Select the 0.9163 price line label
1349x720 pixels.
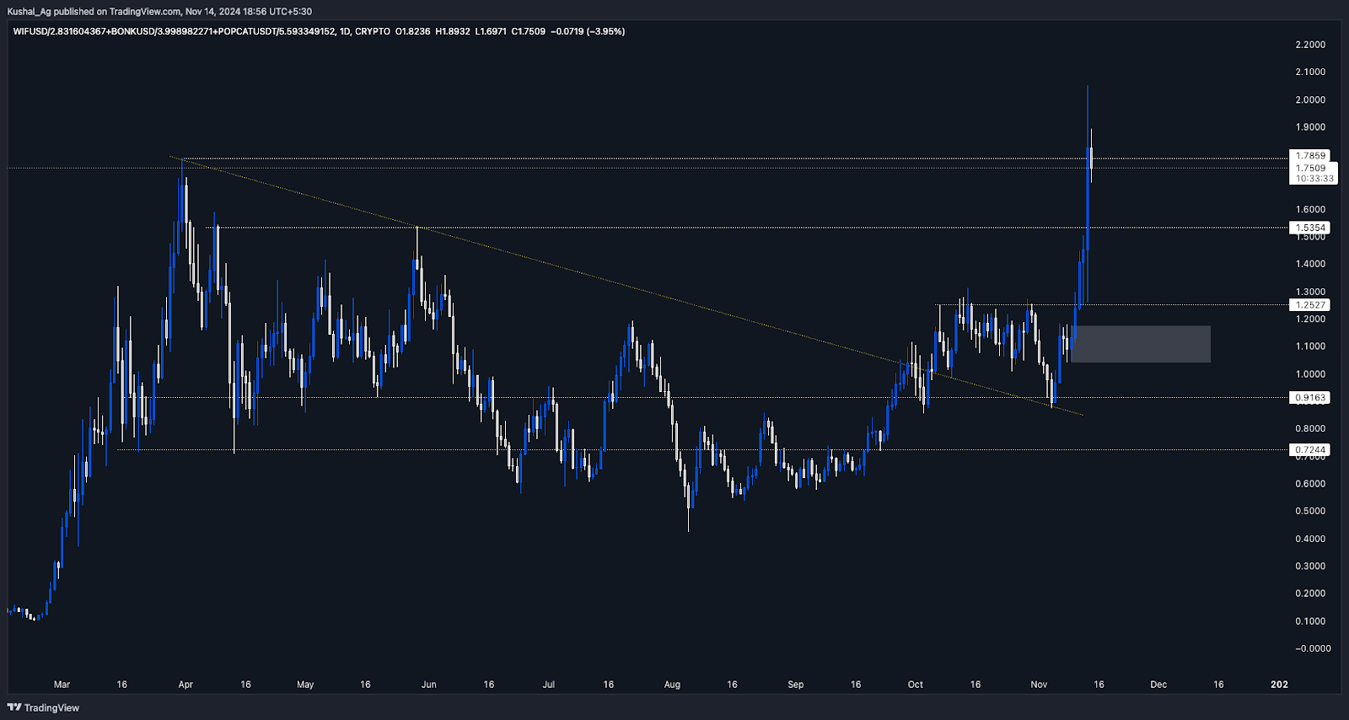point(1311,398)
